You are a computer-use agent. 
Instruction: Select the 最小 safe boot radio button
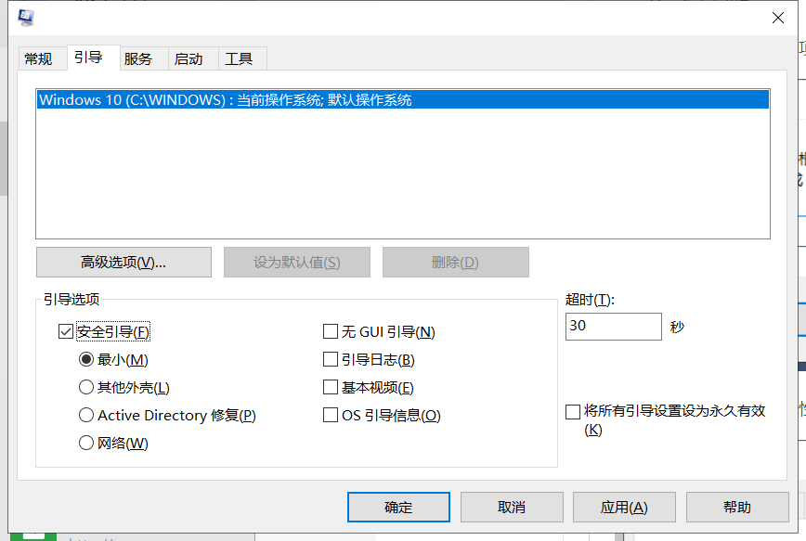click(85, 359)
